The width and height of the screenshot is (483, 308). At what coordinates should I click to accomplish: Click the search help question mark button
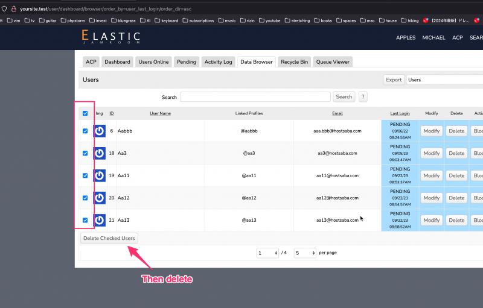[363, 96]
